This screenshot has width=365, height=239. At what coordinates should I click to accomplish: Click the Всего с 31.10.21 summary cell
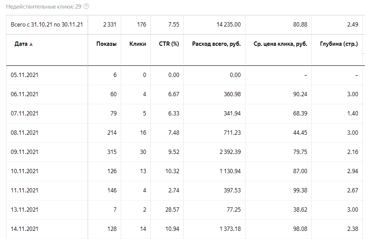47,24
